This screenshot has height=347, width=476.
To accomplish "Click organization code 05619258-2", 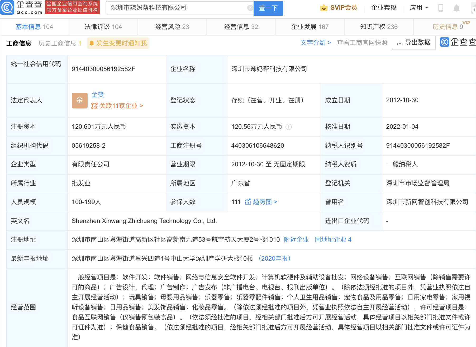I will [x=88, y=146].
